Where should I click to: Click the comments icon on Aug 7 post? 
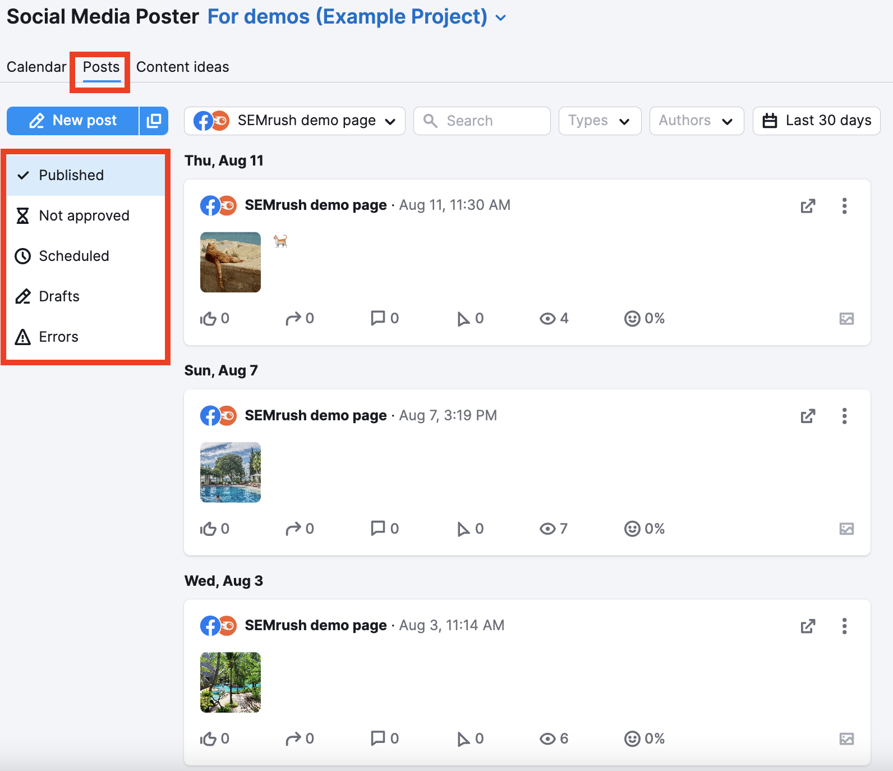click(378, 529)
